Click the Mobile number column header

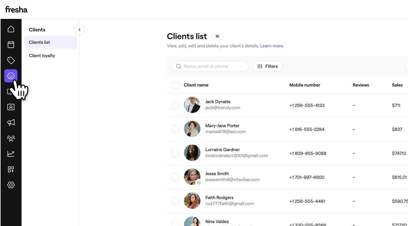[x=305, y=85]
